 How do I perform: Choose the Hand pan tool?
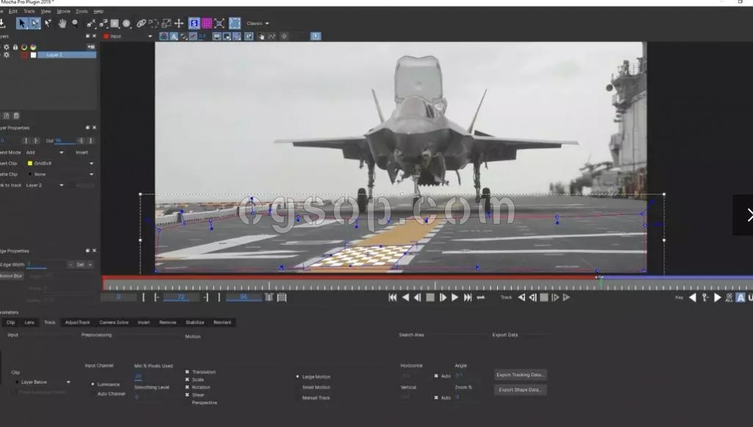[x=63, y=23]
